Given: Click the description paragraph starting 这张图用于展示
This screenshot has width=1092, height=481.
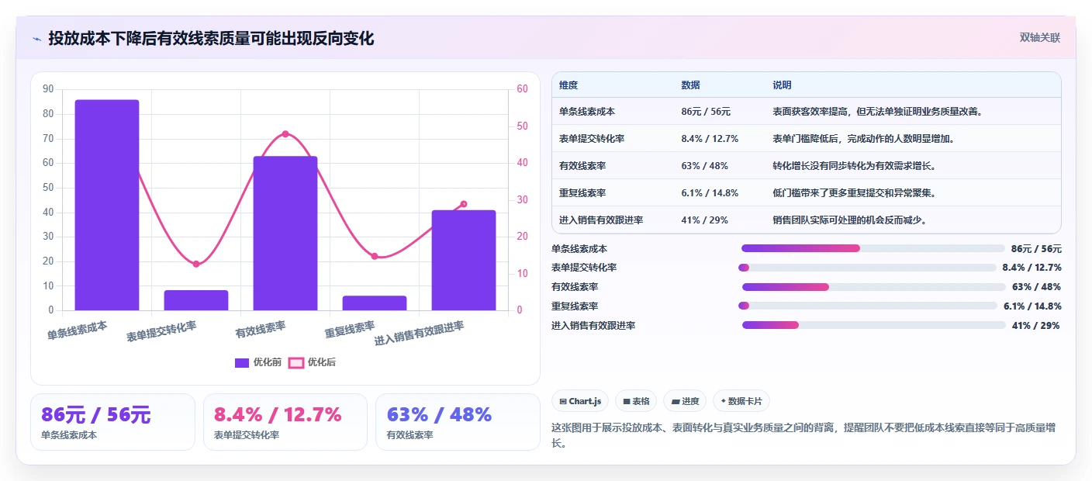Looking at the screenshot, I should click(803, 436).
